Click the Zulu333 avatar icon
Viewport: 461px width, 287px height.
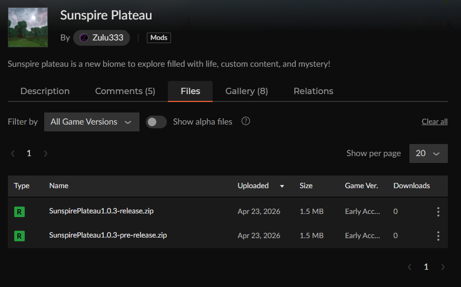click(x=84, y=38)
